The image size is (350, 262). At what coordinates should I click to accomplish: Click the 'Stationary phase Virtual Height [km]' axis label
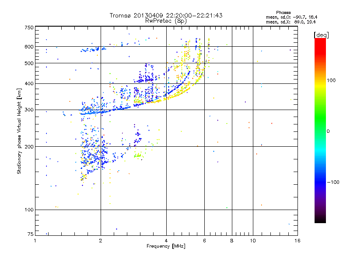tap(19, 131)
